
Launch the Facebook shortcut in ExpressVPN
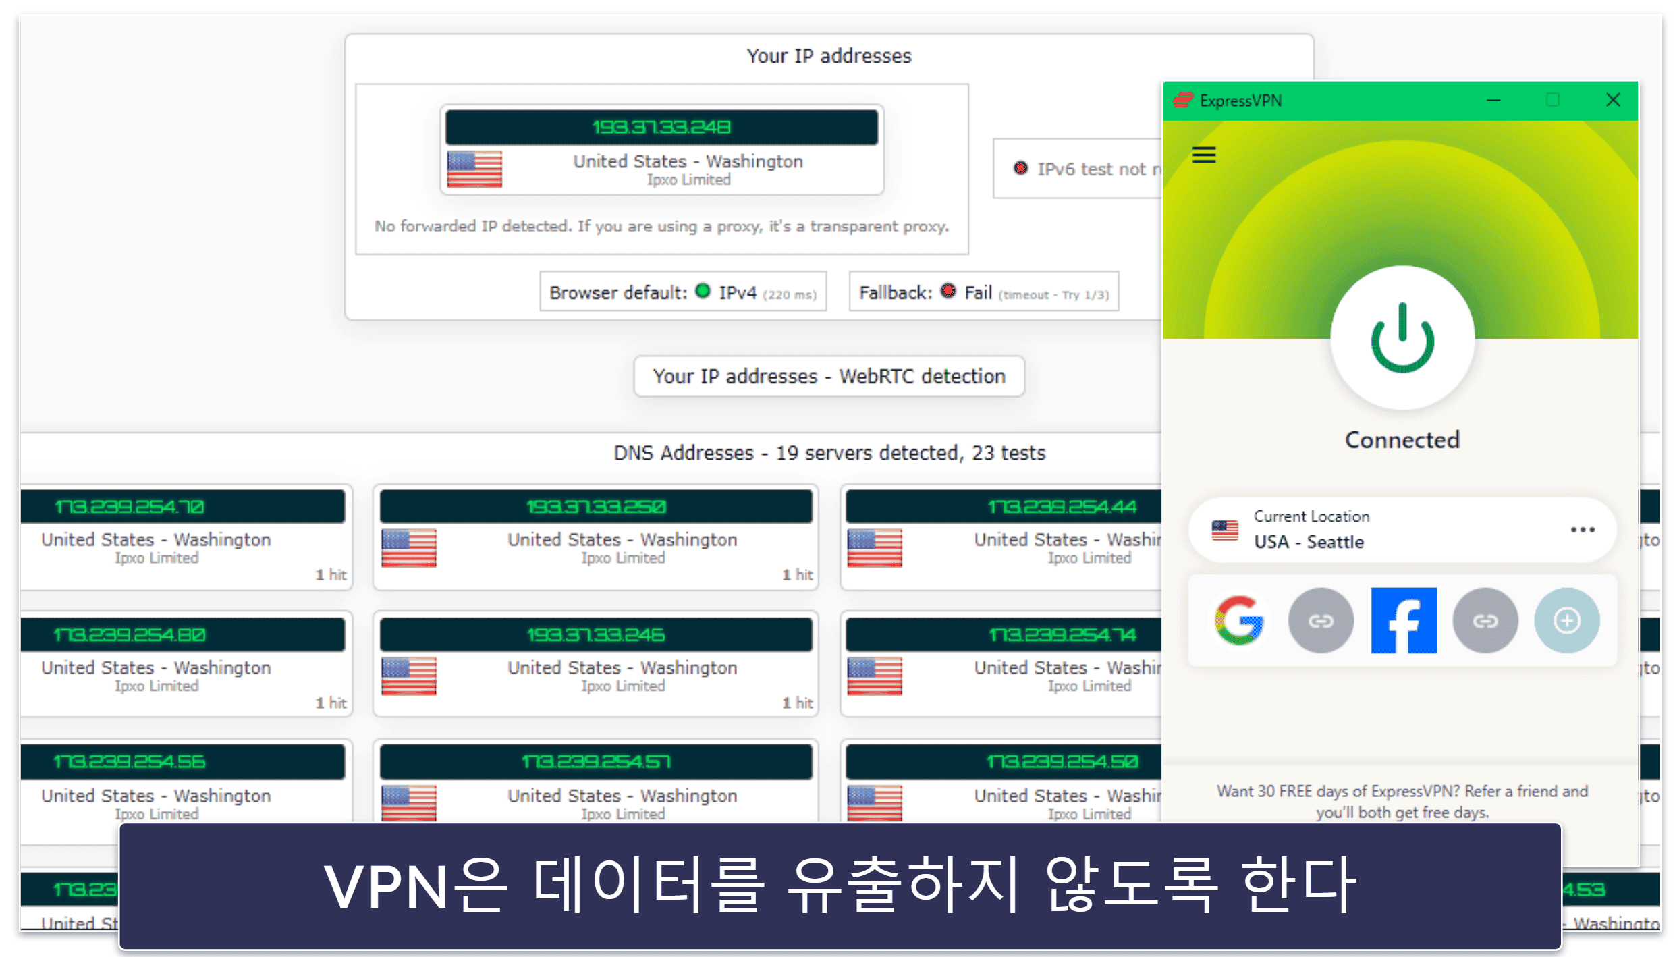[x=1404, y=620]
